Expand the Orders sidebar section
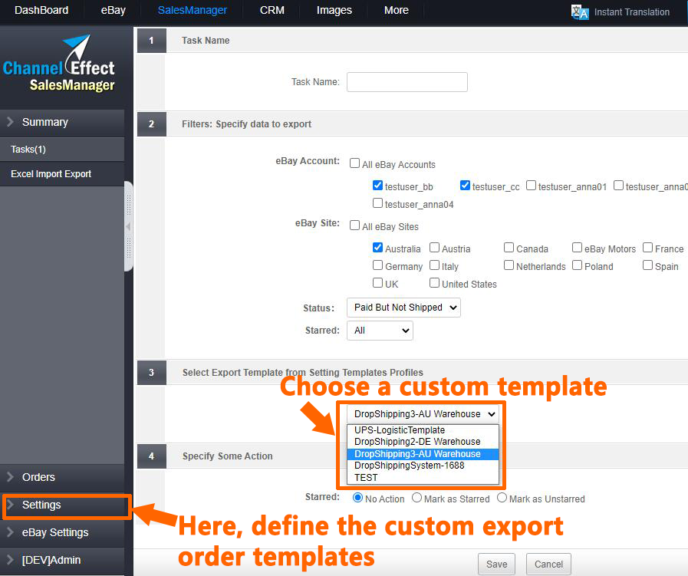This screenshot has width=688, height=576. click(x=62, y=477)
